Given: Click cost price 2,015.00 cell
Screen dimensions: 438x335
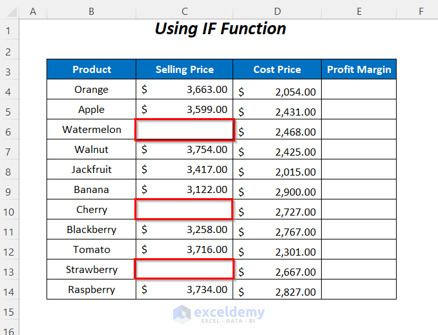Looking at the screenshot, I should click(x=277, y=170).
